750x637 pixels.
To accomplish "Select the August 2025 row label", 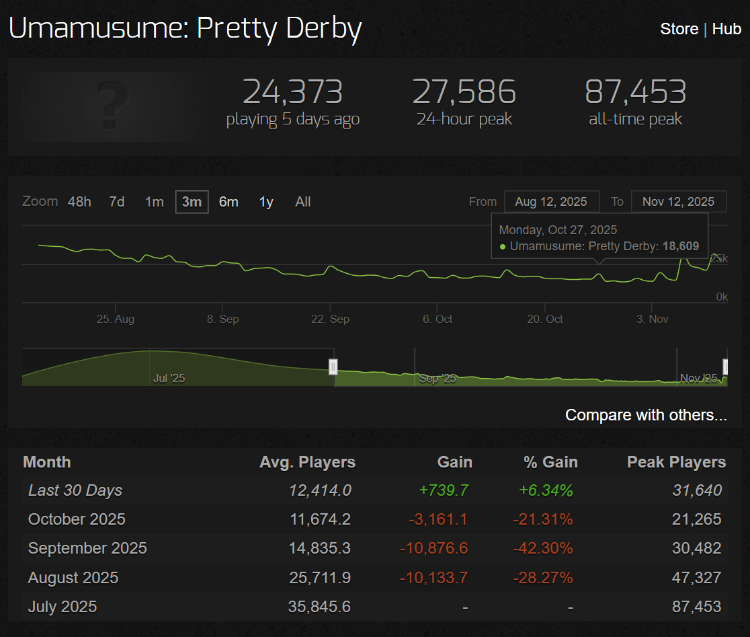I will [x=73, y=578].
